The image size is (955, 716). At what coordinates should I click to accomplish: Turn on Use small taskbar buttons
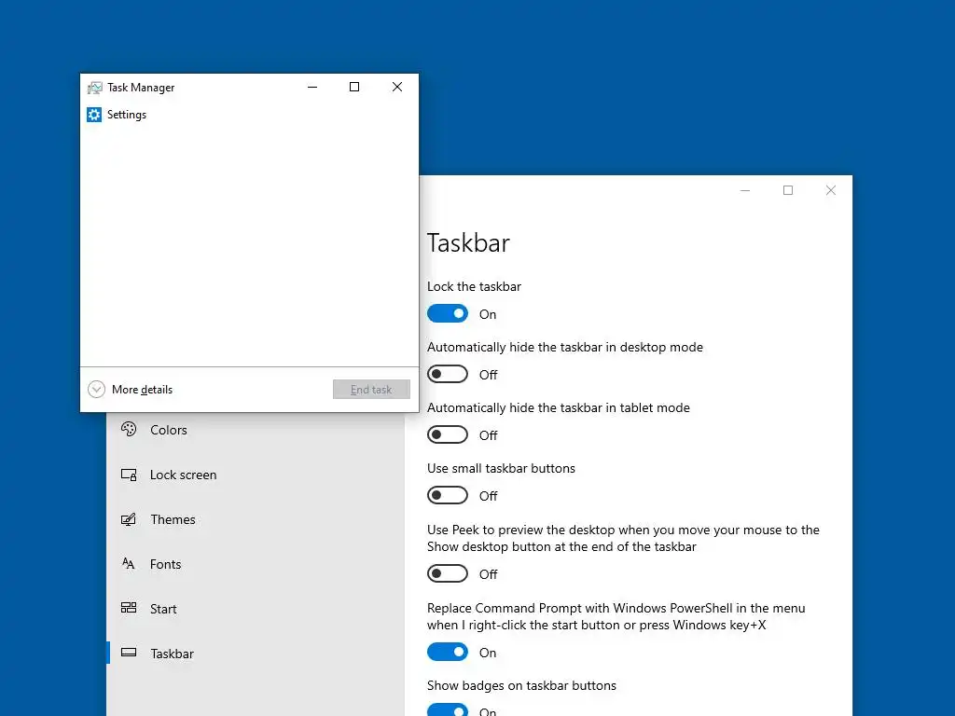pos(448,495)
